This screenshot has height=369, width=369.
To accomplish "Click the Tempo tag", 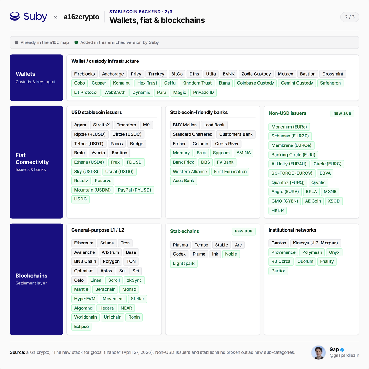I will (x=201, y=245).
